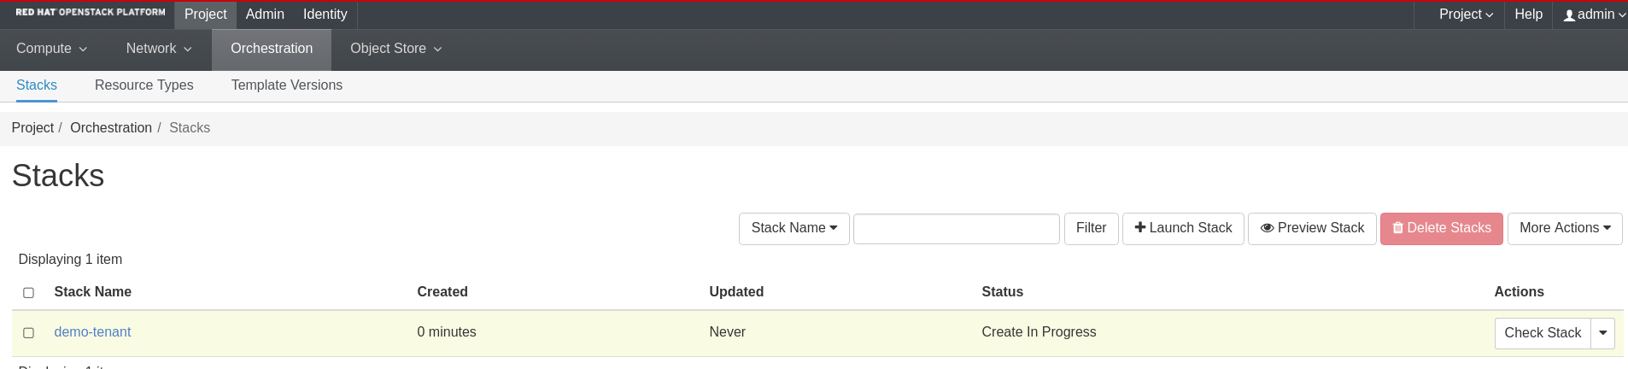Open the Stack Name filter dropdown
The height and width of the screenshot is (369, 1628).
pyautogui.click(x=794, y=228)
